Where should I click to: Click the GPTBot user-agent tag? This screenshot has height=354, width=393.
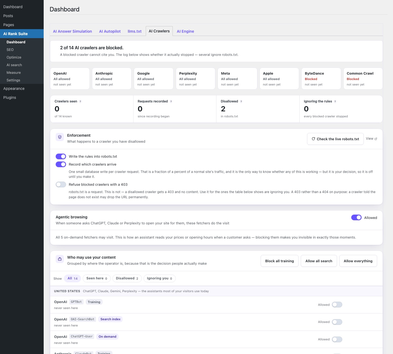pos(76,302)
